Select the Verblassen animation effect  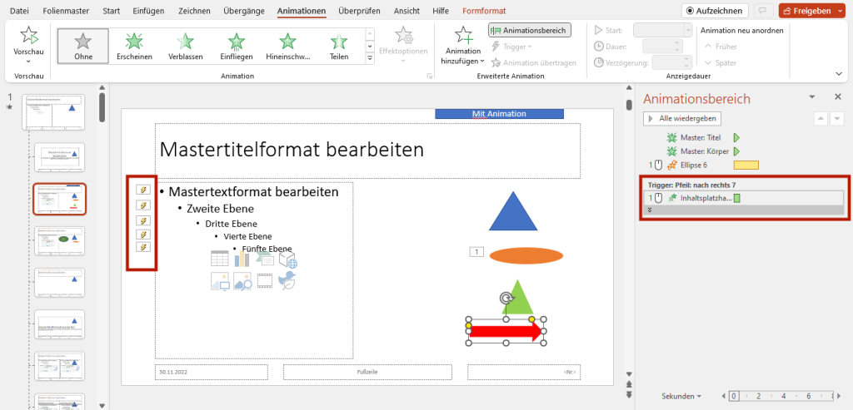[x=185, y=46]
